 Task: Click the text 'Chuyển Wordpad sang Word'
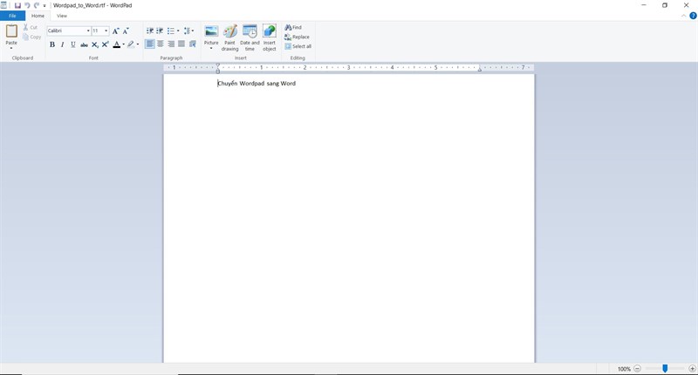257,83
